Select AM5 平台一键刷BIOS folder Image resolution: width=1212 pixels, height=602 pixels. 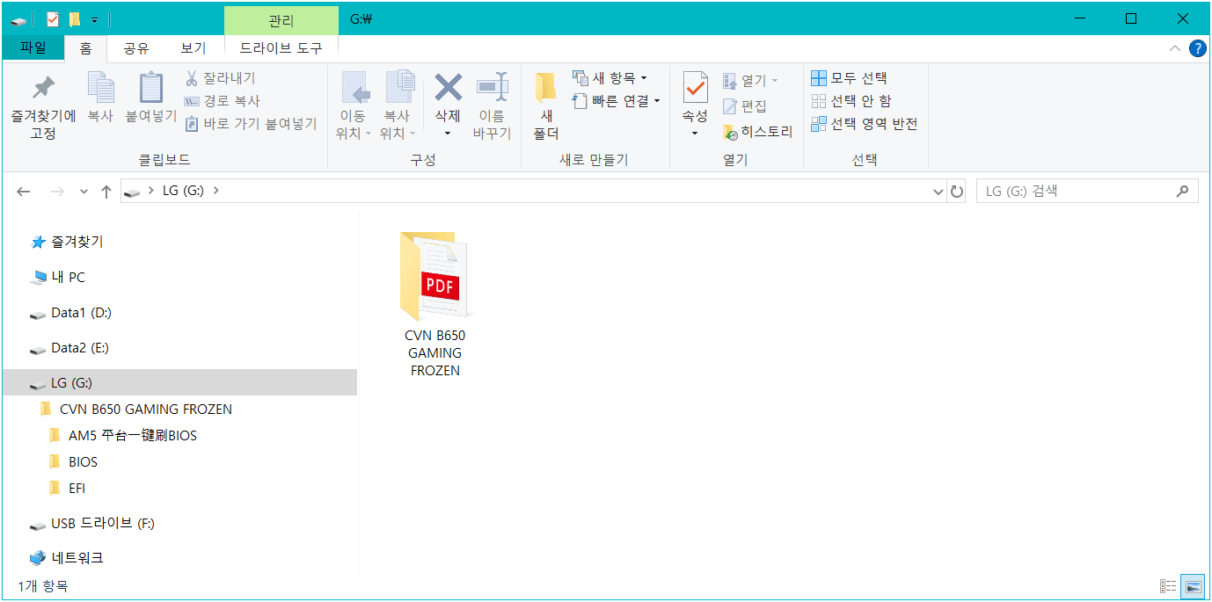[123, 435]
